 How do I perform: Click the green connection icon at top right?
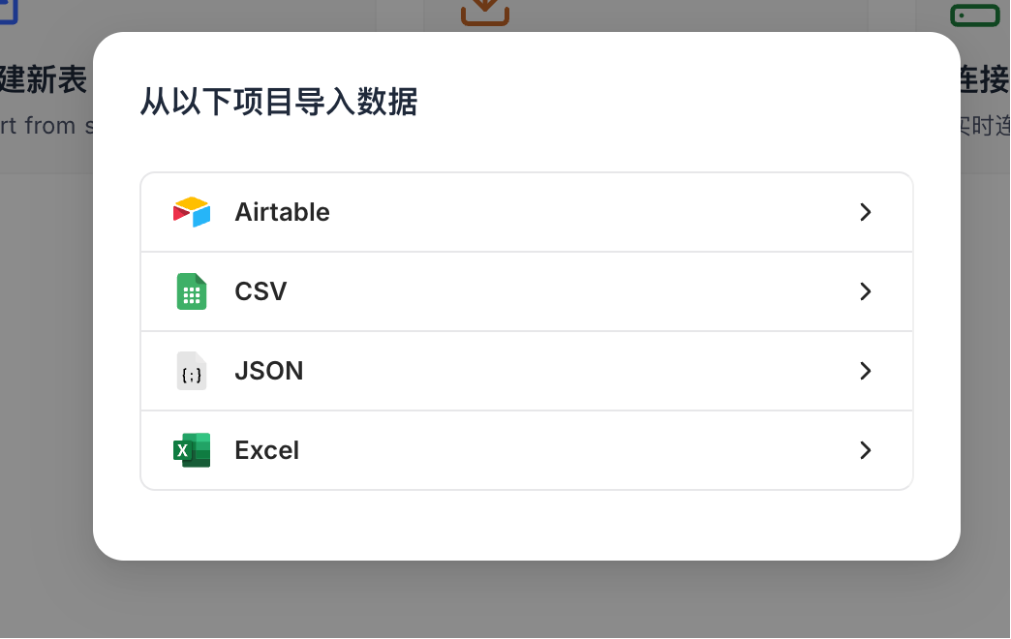click(975, 15)
